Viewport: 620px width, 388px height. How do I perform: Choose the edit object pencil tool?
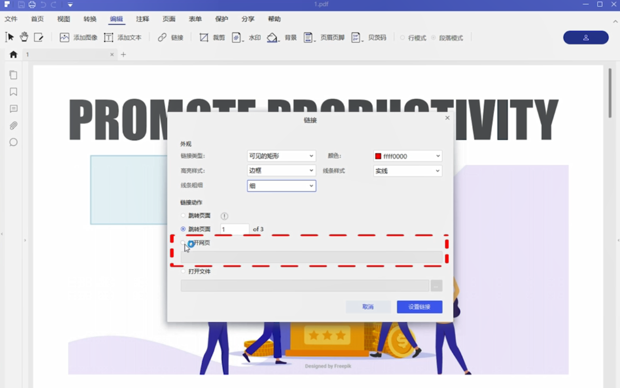click(38, 37)
